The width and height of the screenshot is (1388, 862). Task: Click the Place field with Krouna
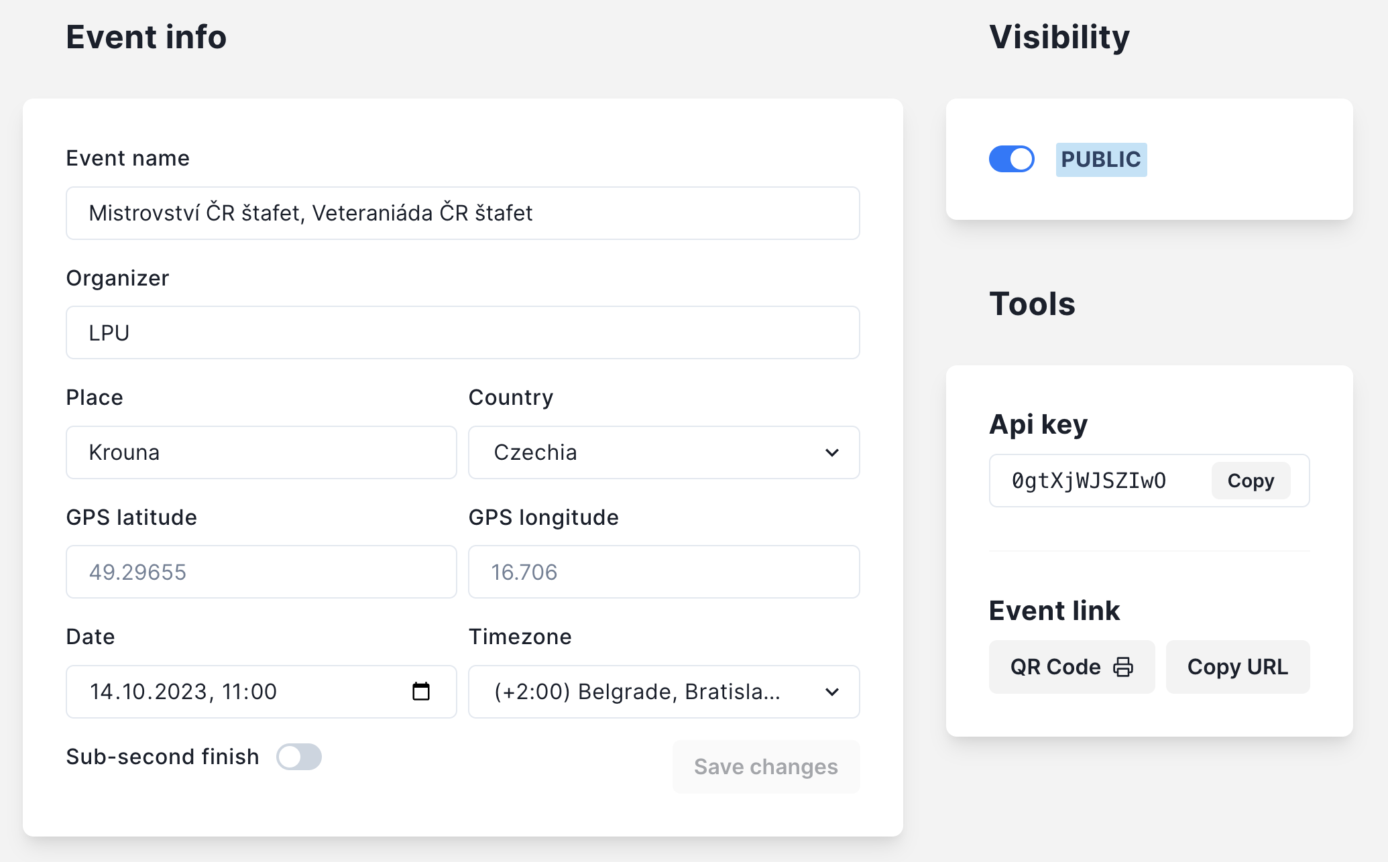[x=261, y=452]
